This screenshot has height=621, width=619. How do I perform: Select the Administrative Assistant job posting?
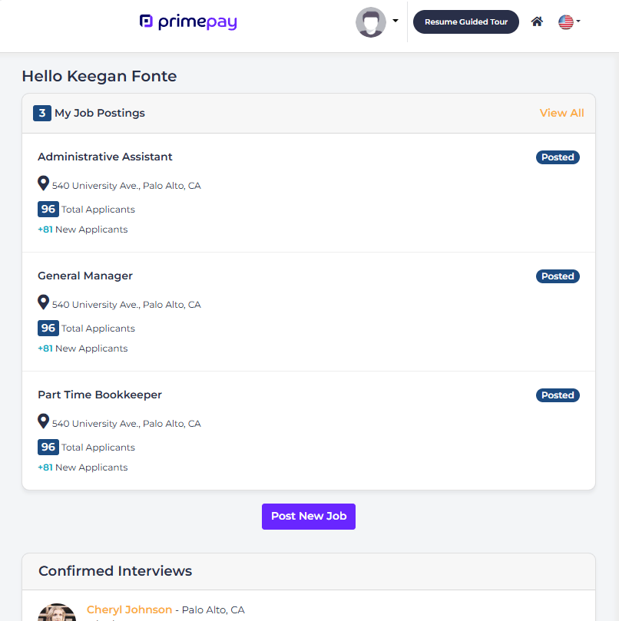click(x=105, y=157)
